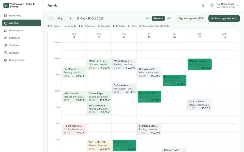Open Sofia Alexandra Microagulhamento Tuesday appointment
244x152 pixels.
point(99,109)
